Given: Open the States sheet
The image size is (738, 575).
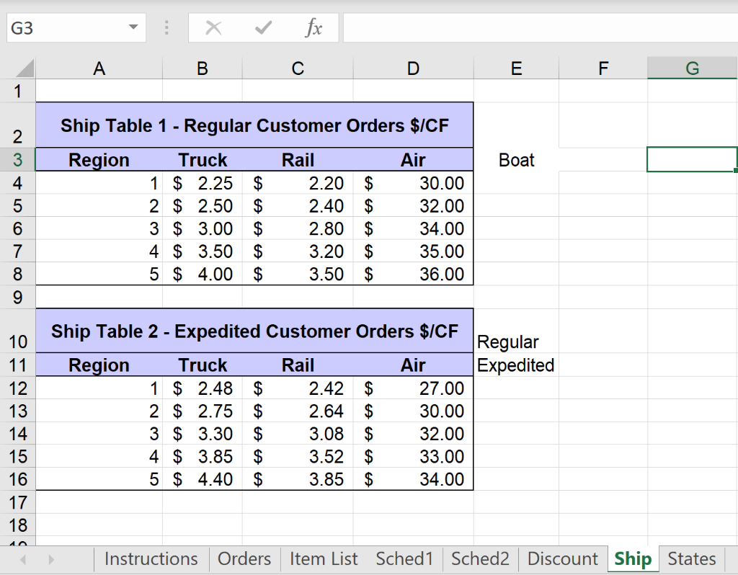Looking at the screenshot, I should 690,559.
